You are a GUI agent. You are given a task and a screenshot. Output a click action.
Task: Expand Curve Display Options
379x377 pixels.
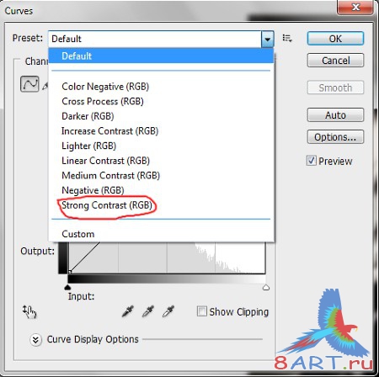click(x=35, y=340)
